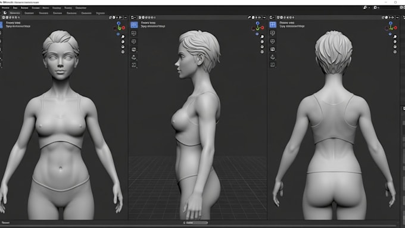The height and width of the screenshot is (228, 405).
Task: Click the anchor-shaped tool icon in middle viewport toolbar
Action: pos(134,57)
